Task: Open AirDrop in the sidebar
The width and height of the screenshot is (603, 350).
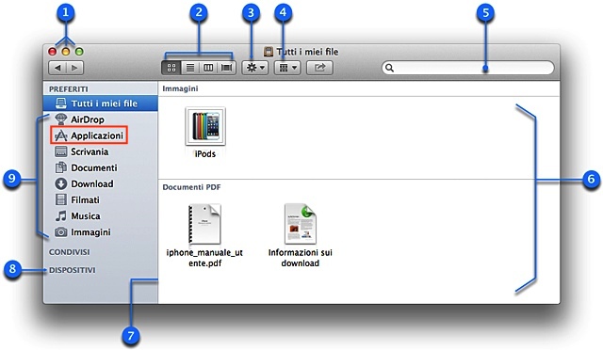Action: point(101,119)
